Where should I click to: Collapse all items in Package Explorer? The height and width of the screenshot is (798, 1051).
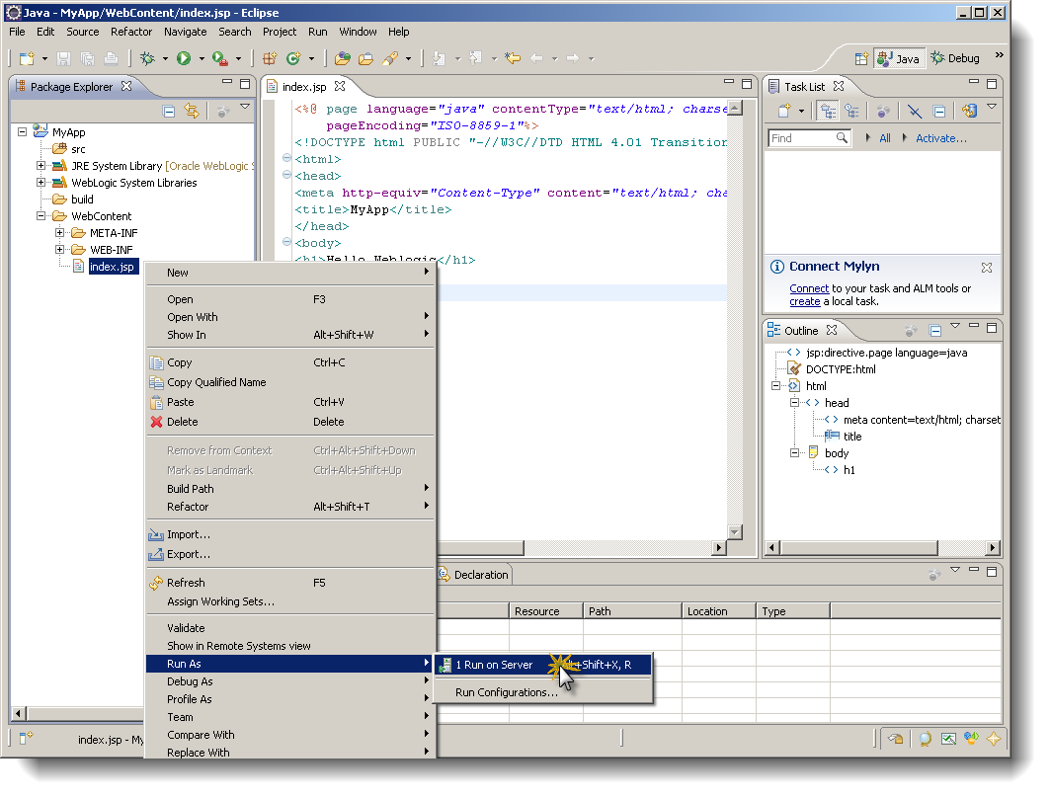pyautogui.click(x=170, y=111)
